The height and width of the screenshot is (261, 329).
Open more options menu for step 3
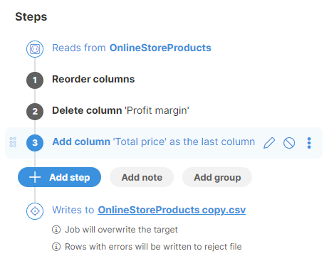[309, 143]
